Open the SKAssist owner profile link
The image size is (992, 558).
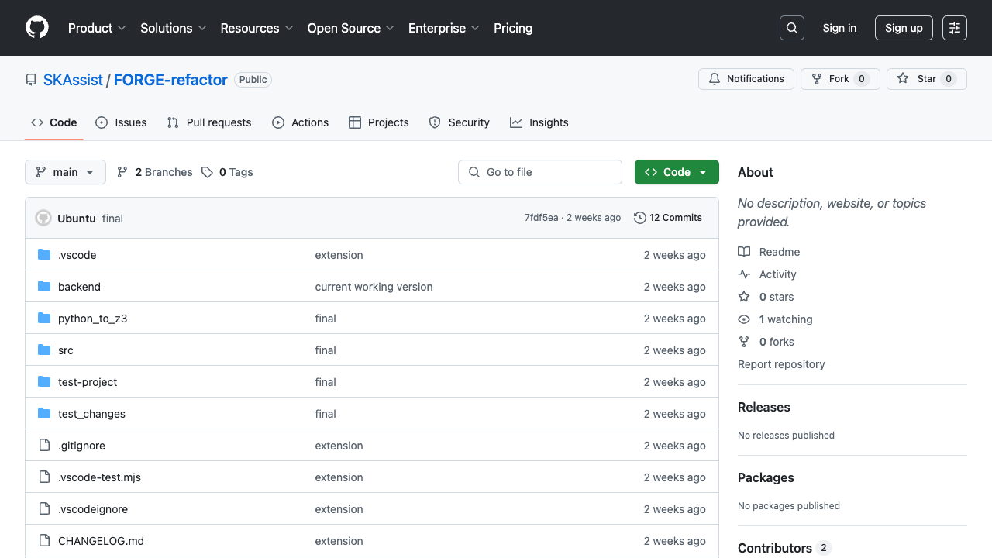tap(73, 80)
